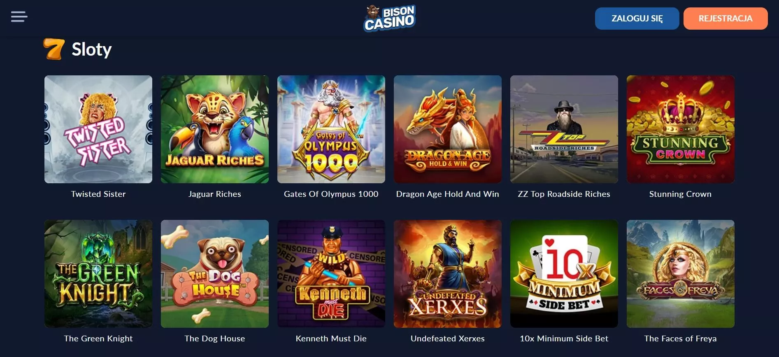Click the Kenneth Must Die title link
779x357 pixels.
(331, 338)
